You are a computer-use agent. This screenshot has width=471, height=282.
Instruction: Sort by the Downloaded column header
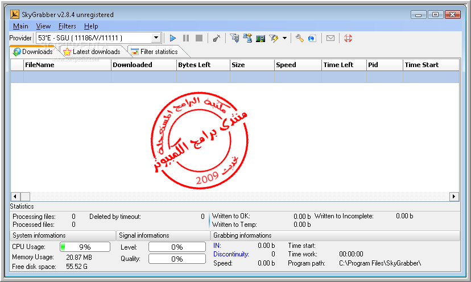tap(143, 65)
